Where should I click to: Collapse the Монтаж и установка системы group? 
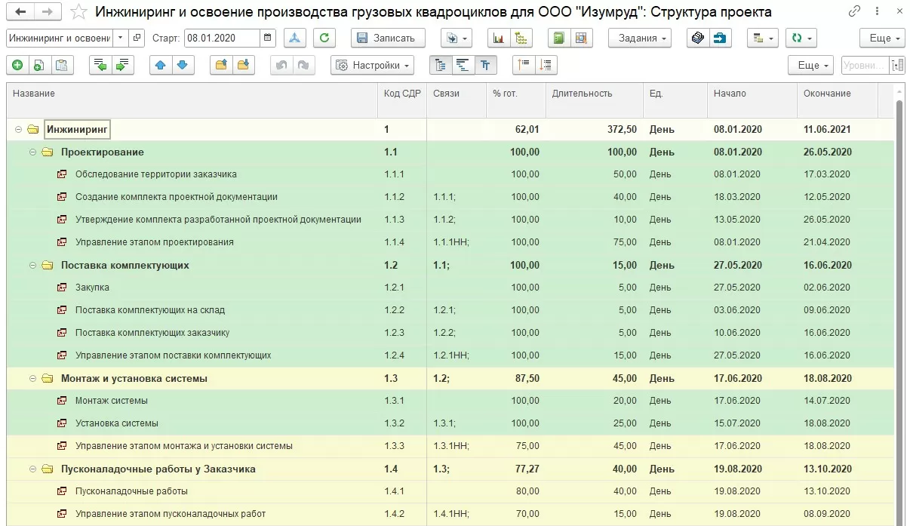tap(33, 378)
